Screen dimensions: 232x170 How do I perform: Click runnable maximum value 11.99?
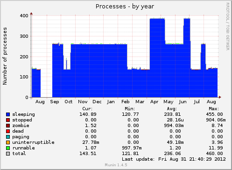[x=216, y=148]
